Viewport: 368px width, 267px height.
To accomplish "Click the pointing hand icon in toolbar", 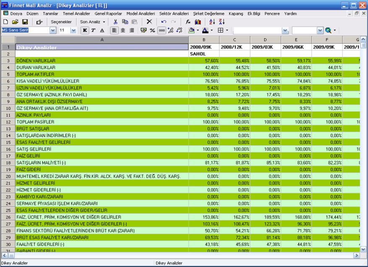I will [39, 22].
